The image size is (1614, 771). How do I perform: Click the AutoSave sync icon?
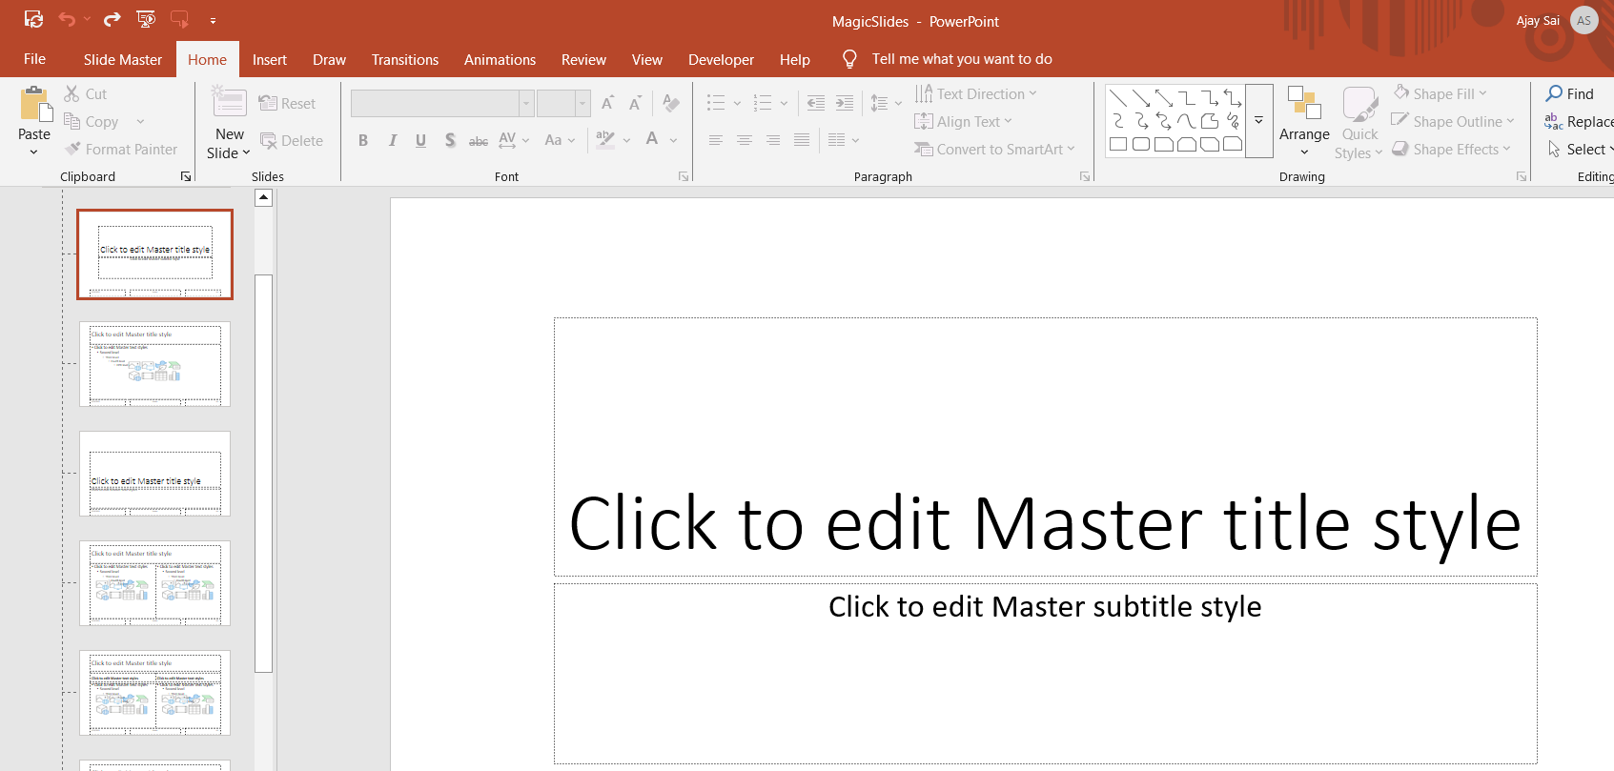tap(33, 19)
